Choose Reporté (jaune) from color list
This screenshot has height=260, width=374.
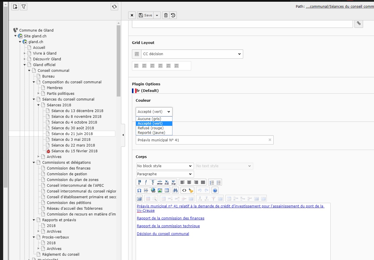point(151,133)
